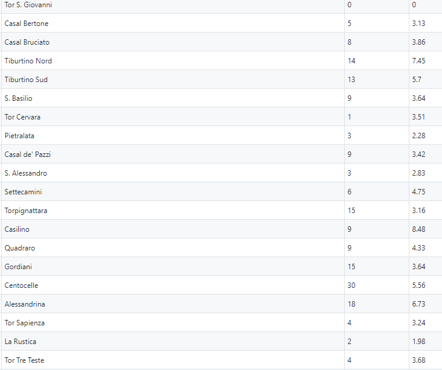442x370 pixels.
Task: Click the Alessandrina count of 18
Action: [x=351, y=304]
